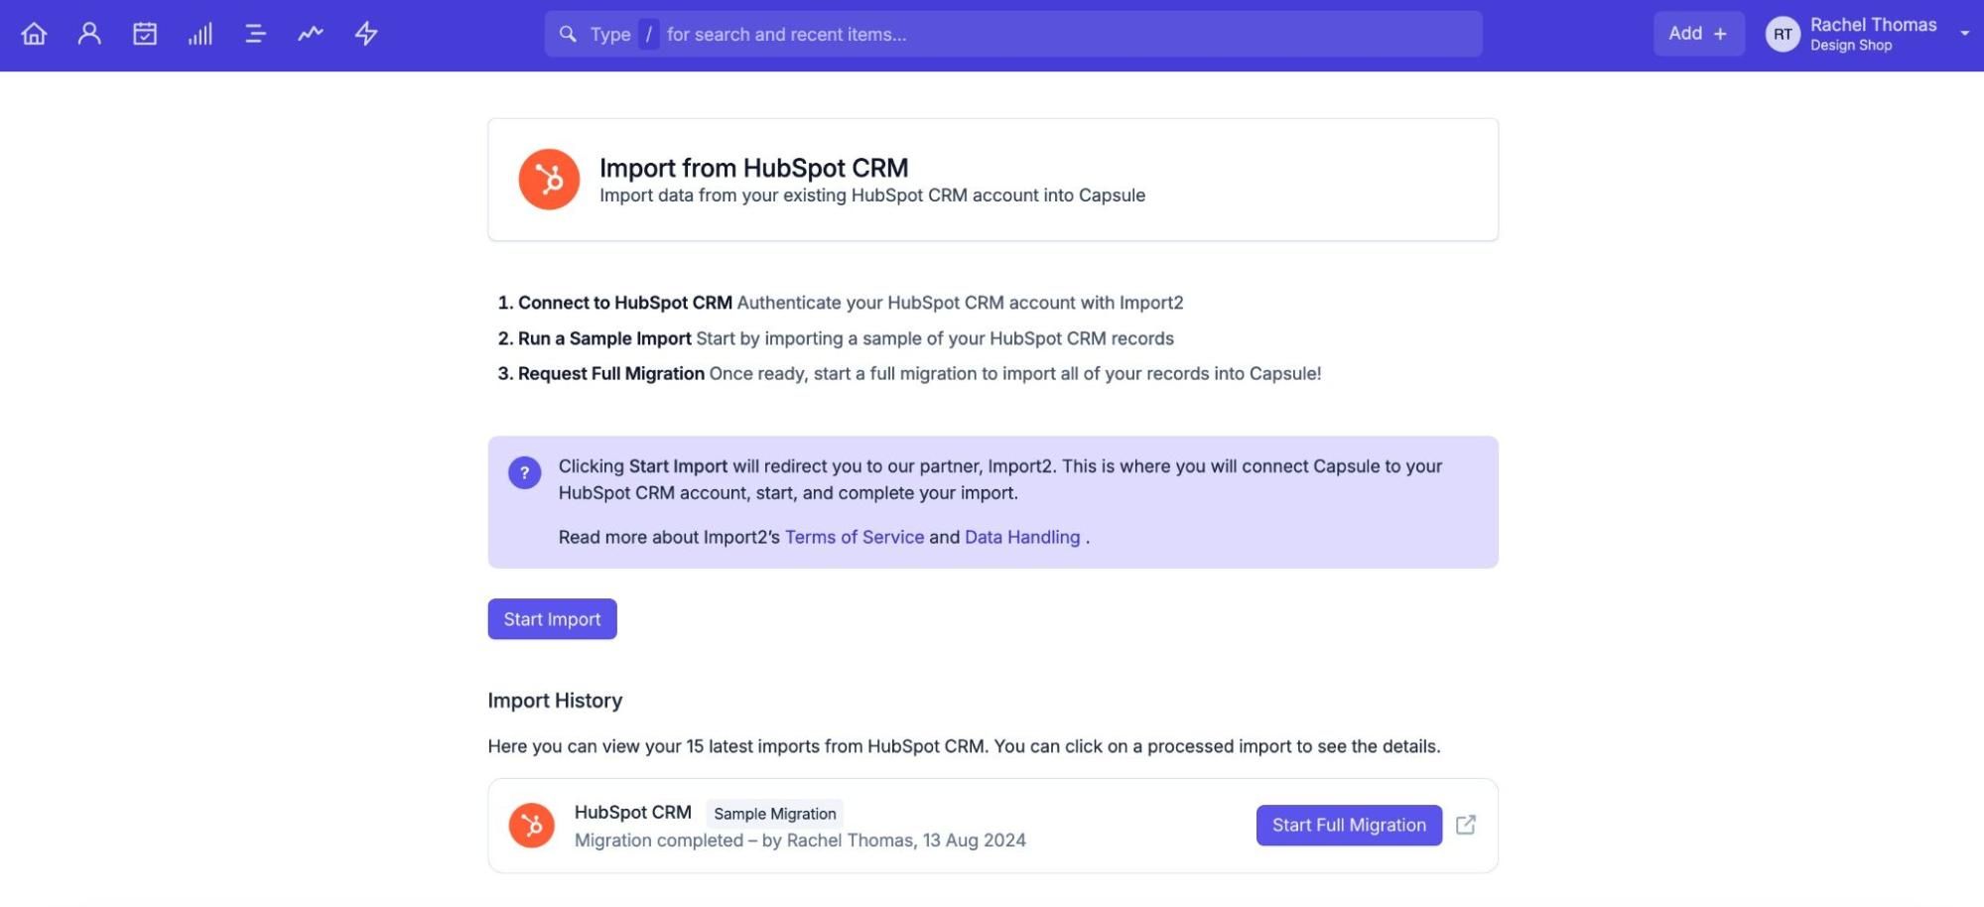
Task: Click the Start Full Migration button
Action: [1349, 826]
